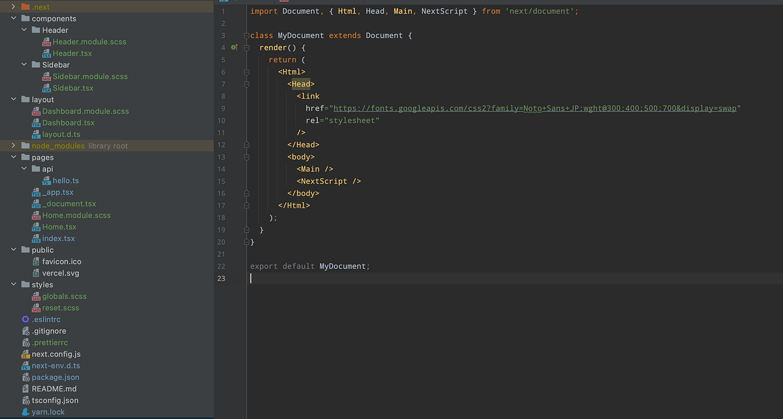Screen dimensions: 783x419
Task: Collapse the body element fold at line 13
Action: pyautogui.click(x=246, y=156)
